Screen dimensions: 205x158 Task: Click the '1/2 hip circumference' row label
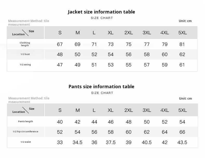coord(25,132)
